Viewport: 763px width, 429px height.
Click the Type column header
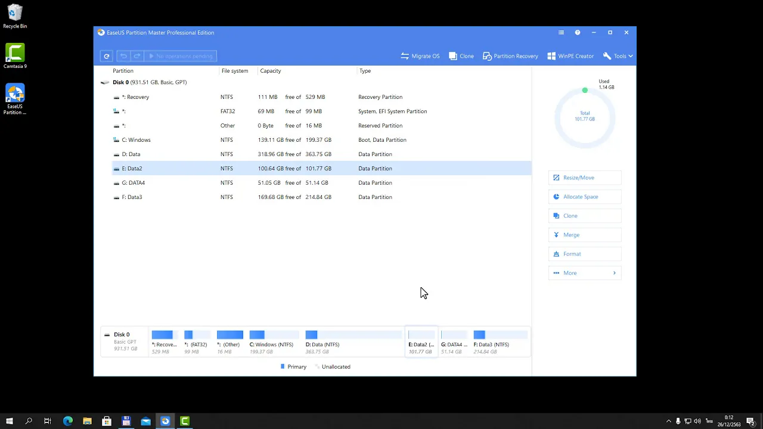(x=365, y=71)
